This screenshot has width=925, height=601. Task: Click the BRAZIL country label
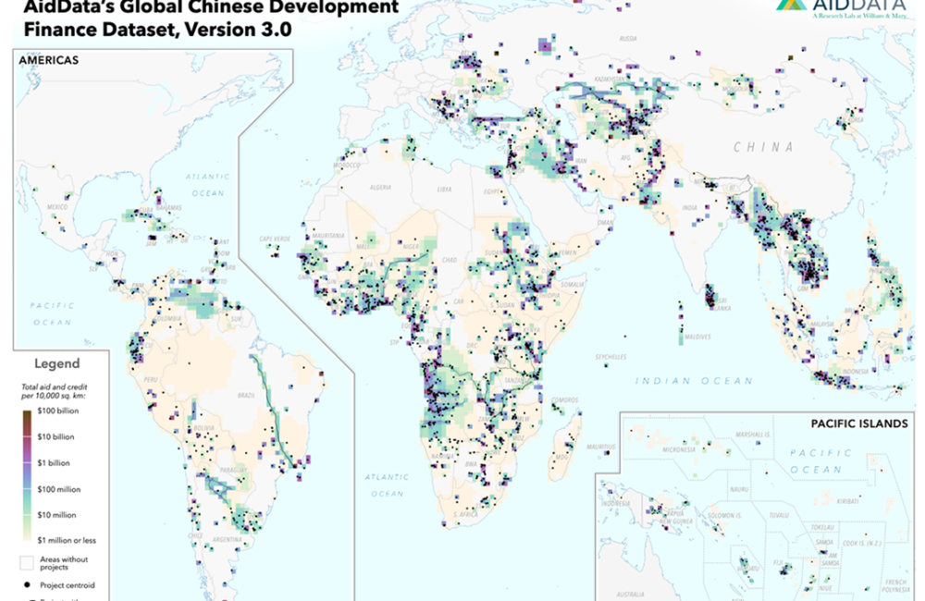click(x=246, y=395)
